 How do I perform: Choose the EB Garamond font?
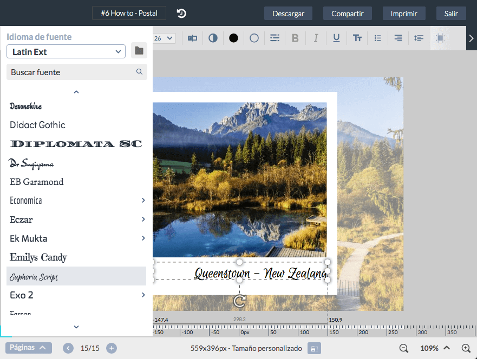36,182
